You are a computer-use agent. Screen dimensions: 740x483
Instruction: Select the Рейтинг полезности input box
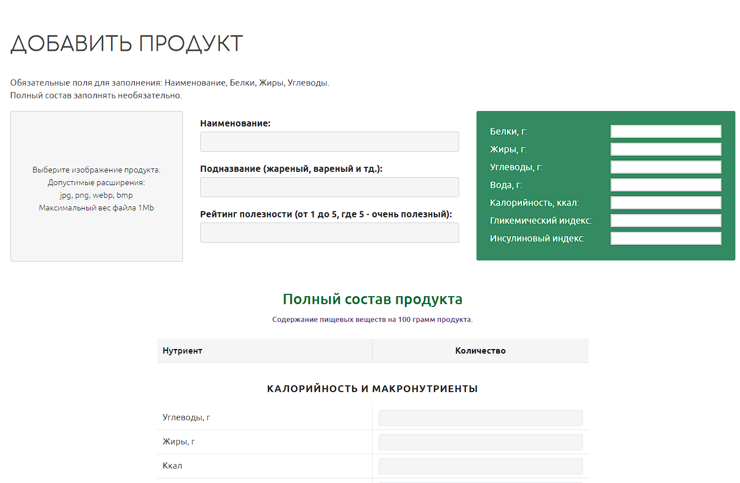coord(329,233)
